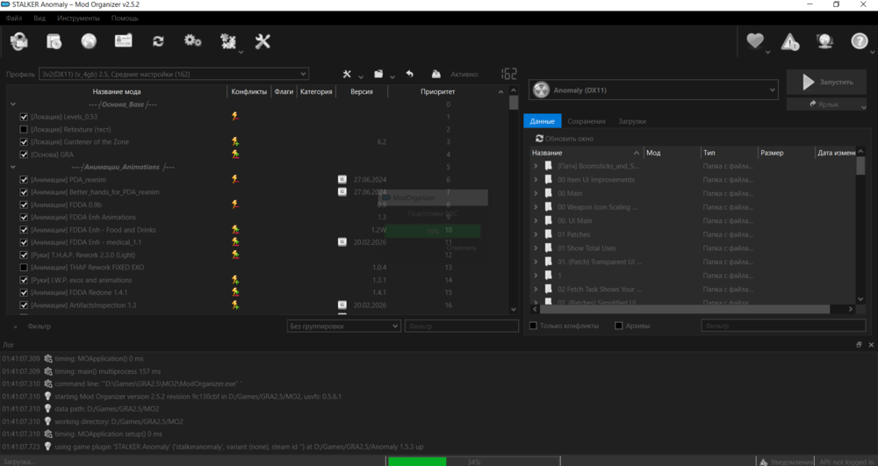The width and height of the screenshot is (878, 466).
Task: Click the install mod from archive icon
Action: (x=54, y=41)
